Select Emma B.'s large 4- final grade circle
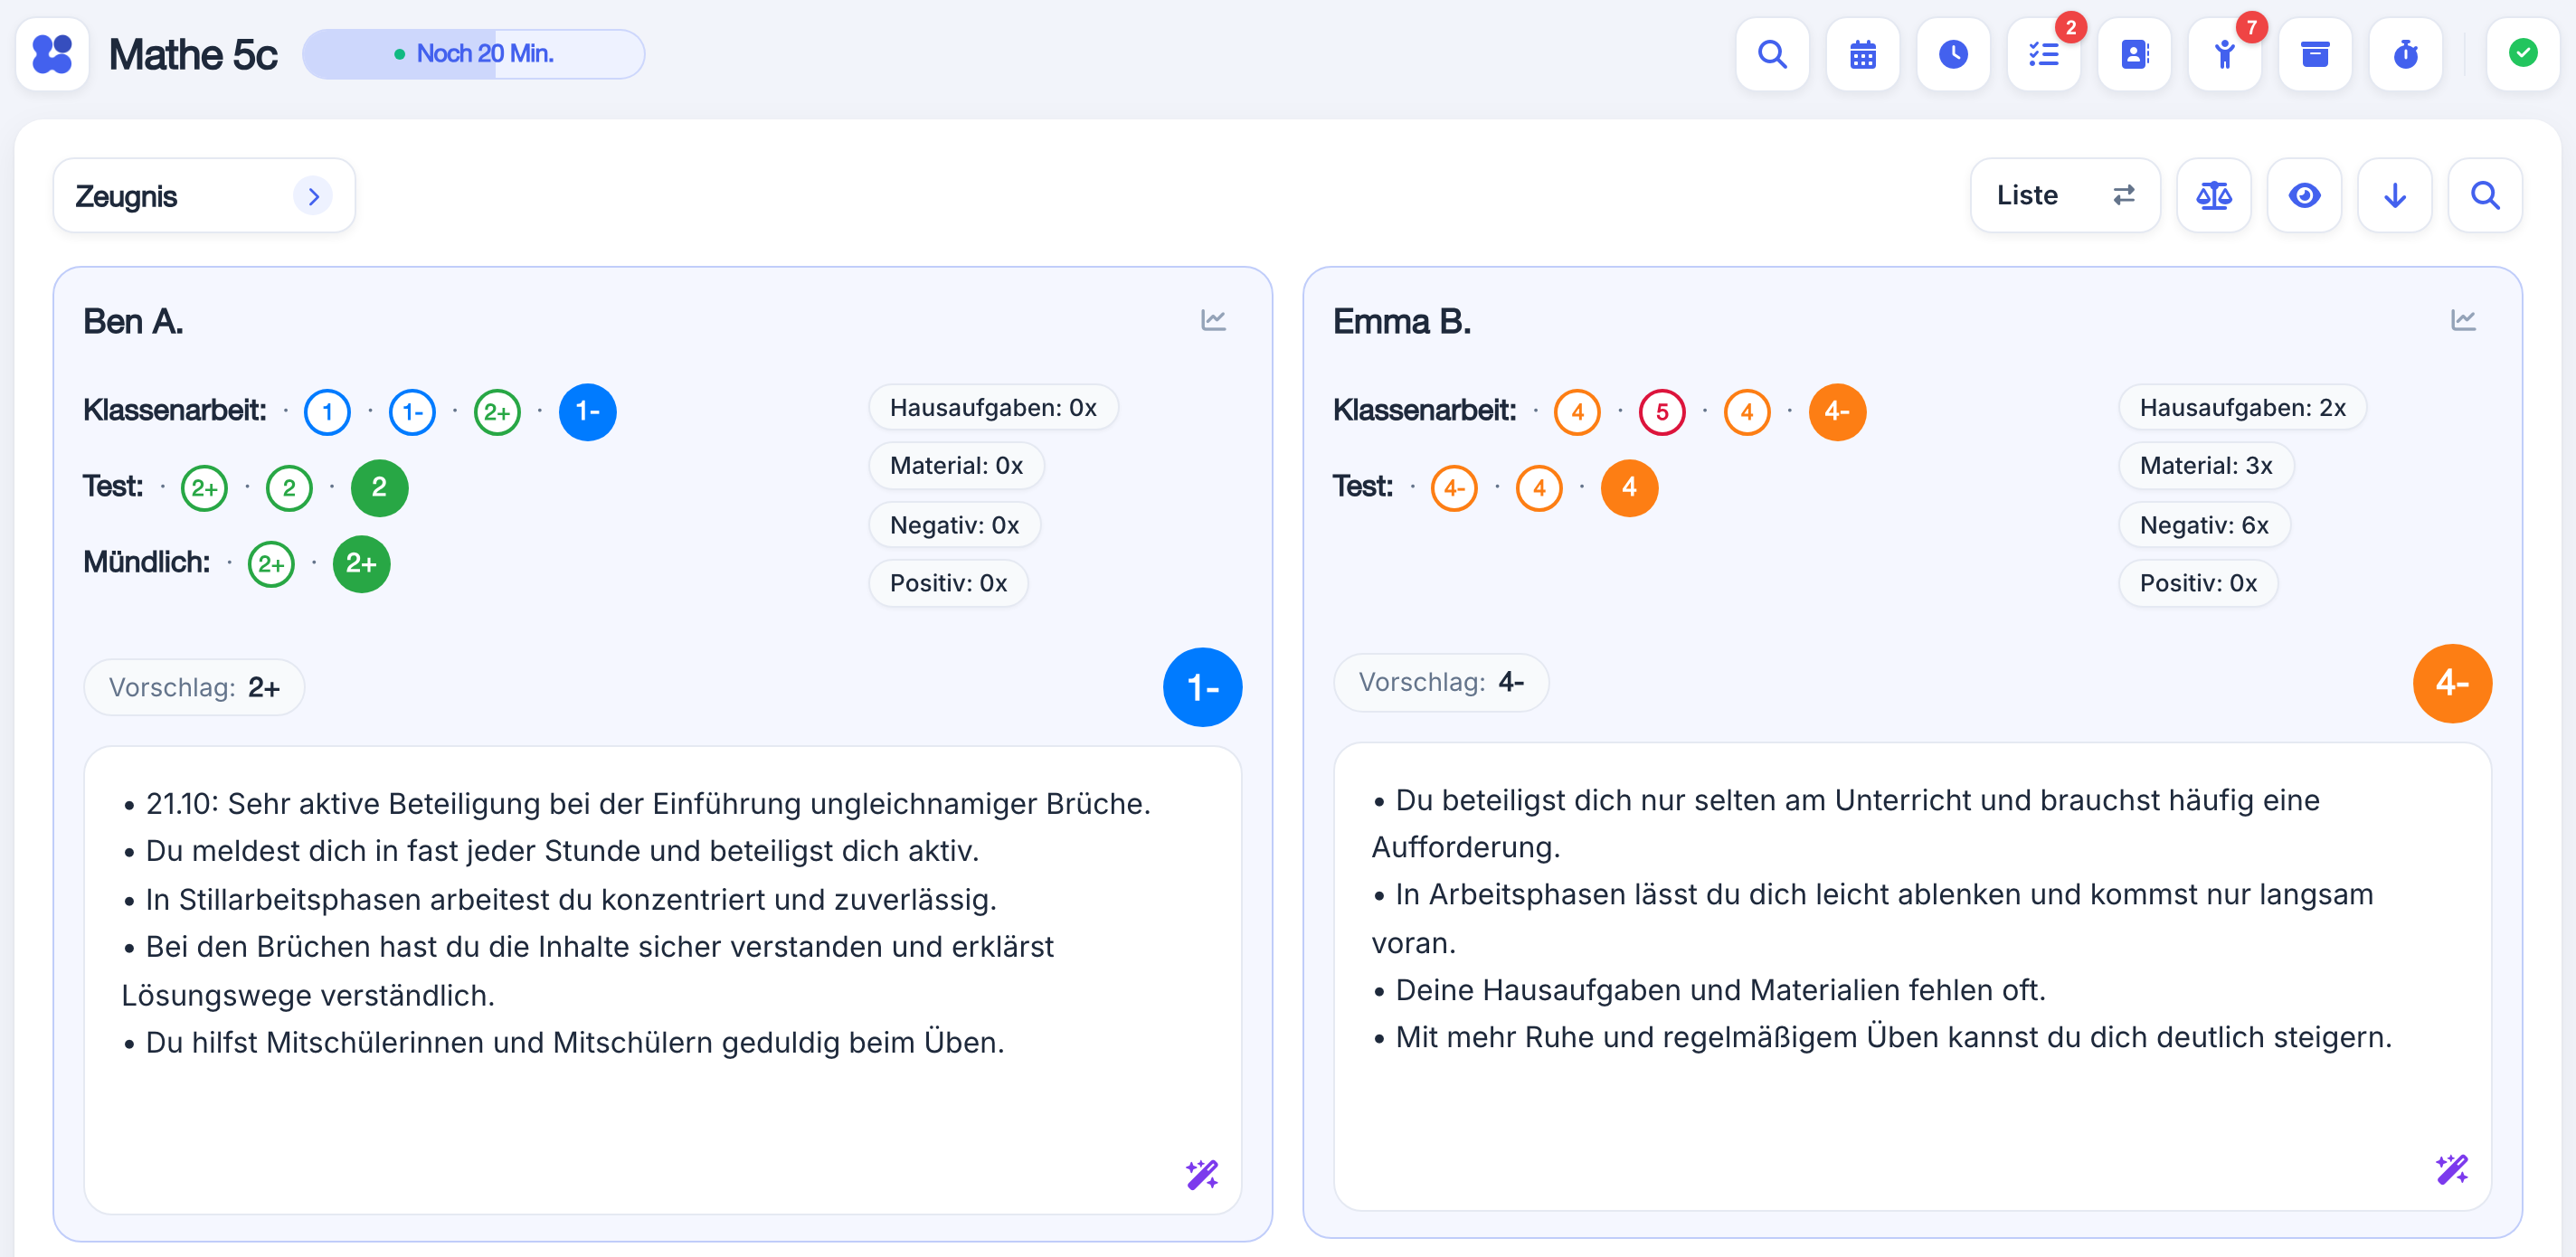Image resolution: width=2576 pixels, height=1257 pixels. click(x=2452, y=683)
